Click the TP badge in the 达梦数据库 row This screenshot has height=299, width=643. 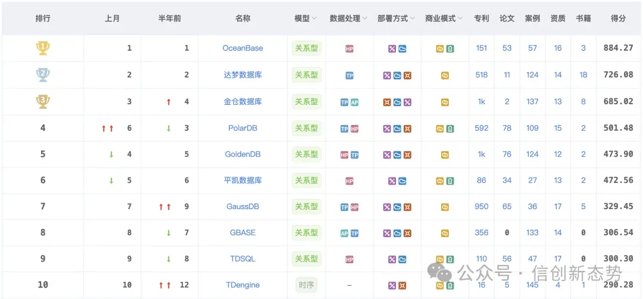point(349,76)
